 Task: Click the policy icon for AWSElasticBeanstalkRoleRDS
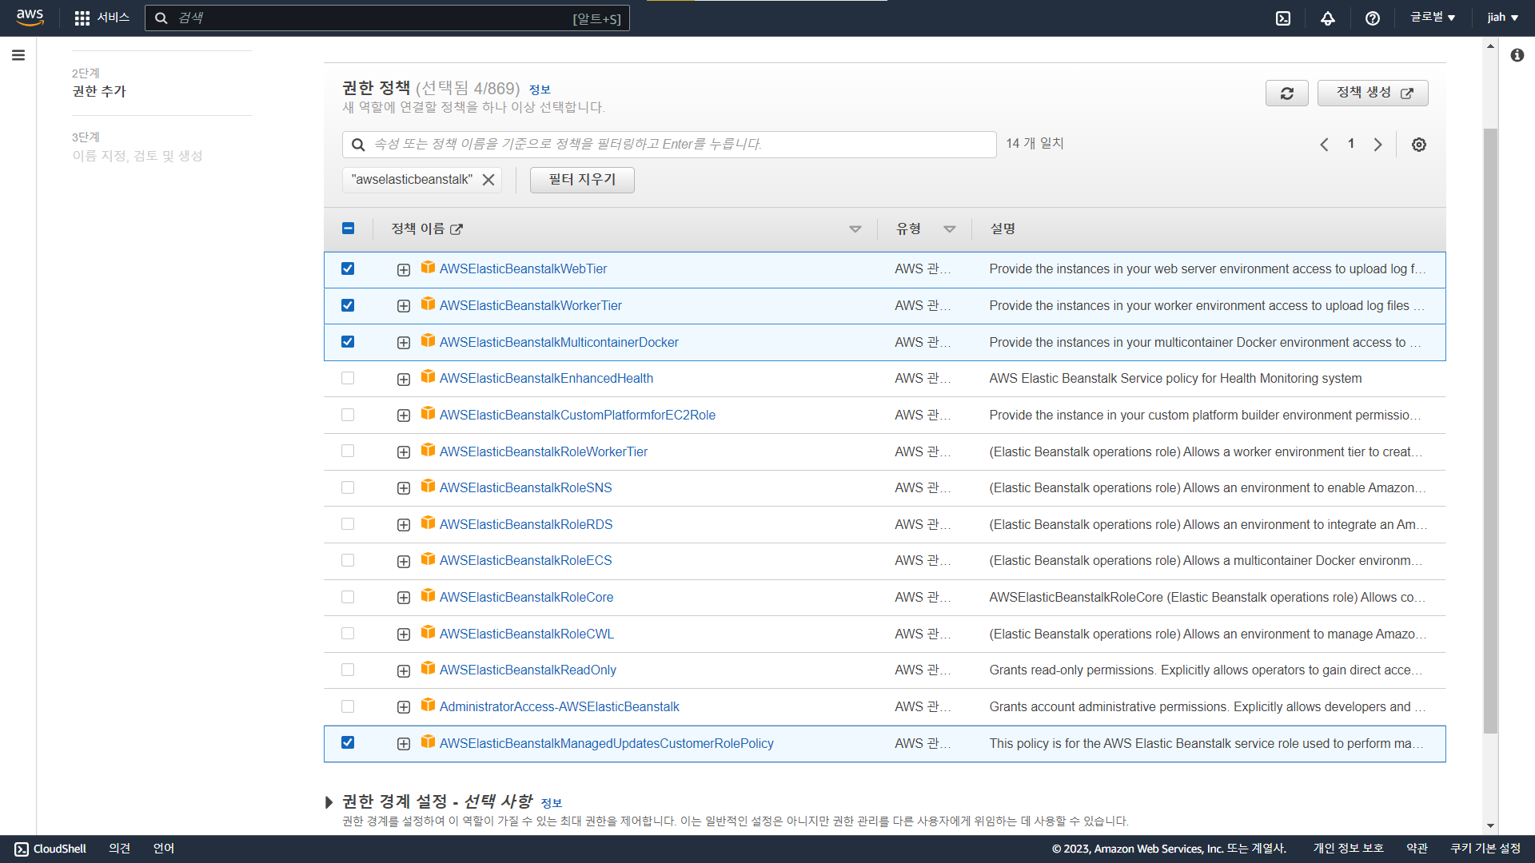click(429, 523)
